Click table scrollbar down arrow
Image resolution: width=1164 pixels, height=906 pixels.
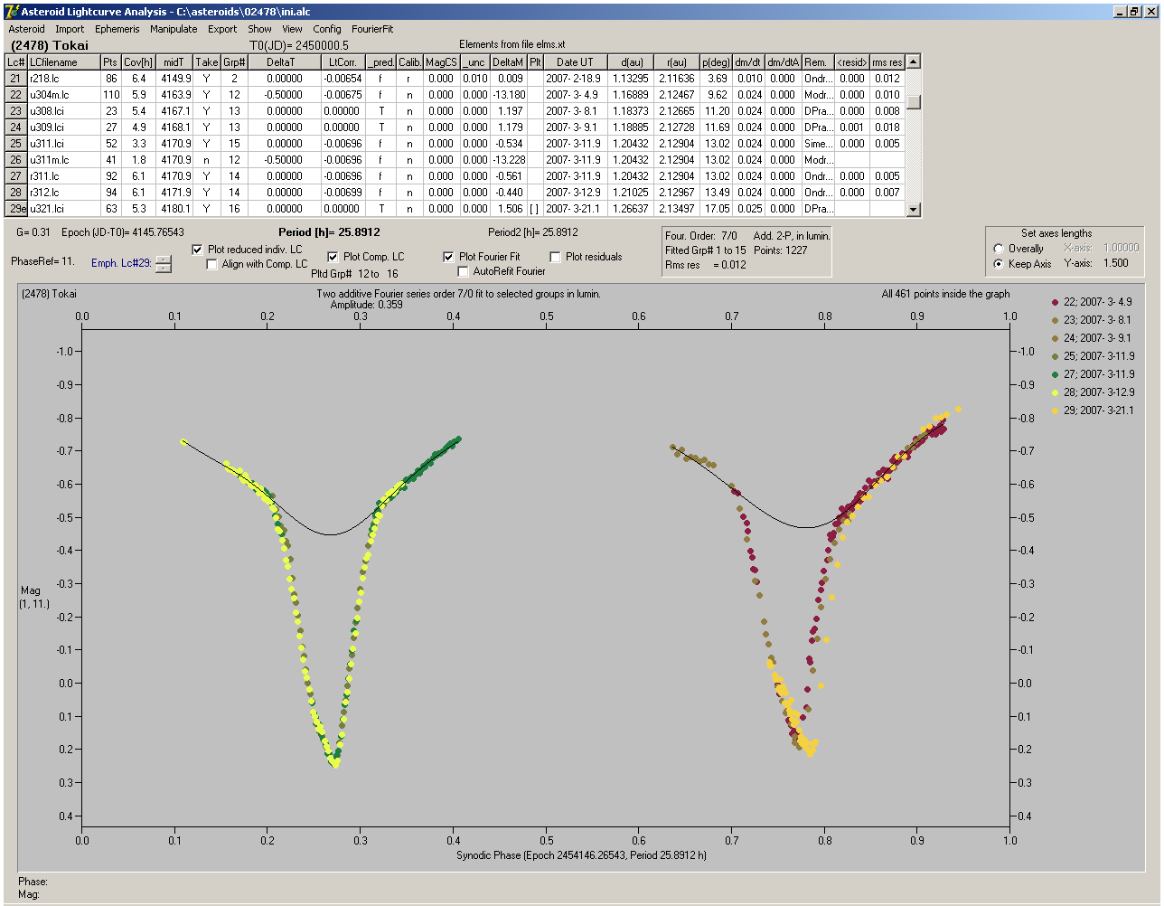click(914, 210)
